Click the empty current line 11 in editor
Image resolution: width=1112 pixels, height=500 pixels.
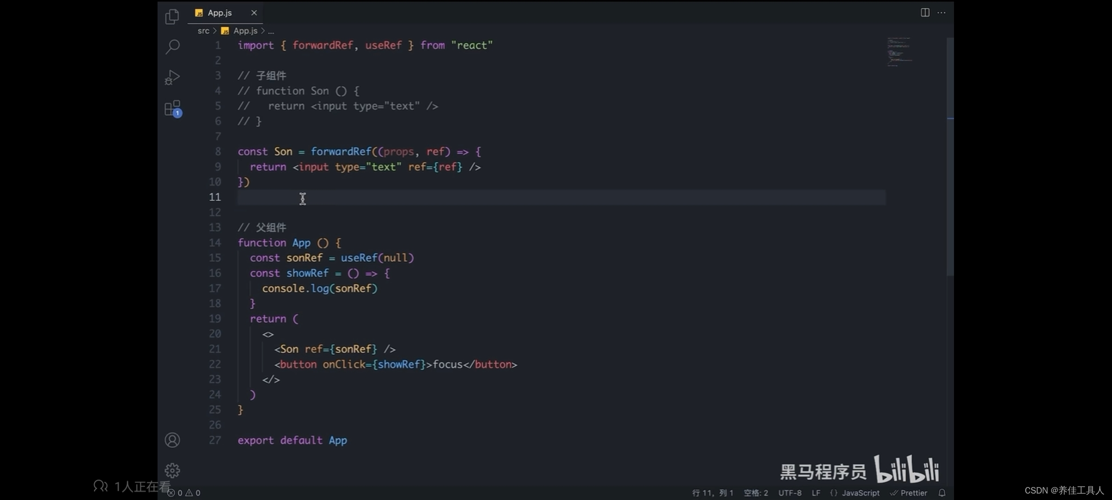562,197
